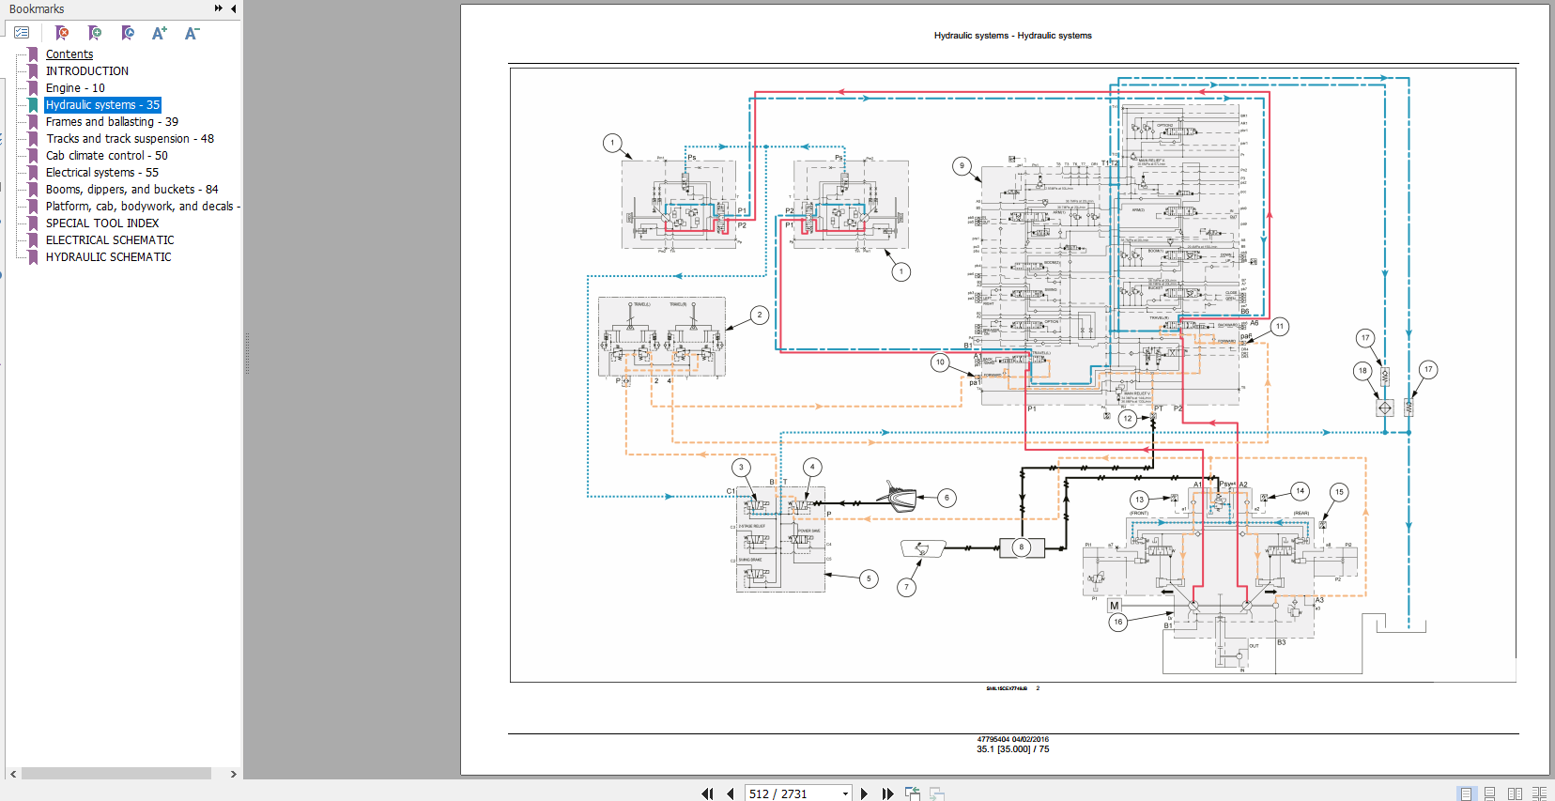The width and height of the screenshot is (1555, 801).
Task: Toggle two-page facing view
Action: (x=1514, y=793)
